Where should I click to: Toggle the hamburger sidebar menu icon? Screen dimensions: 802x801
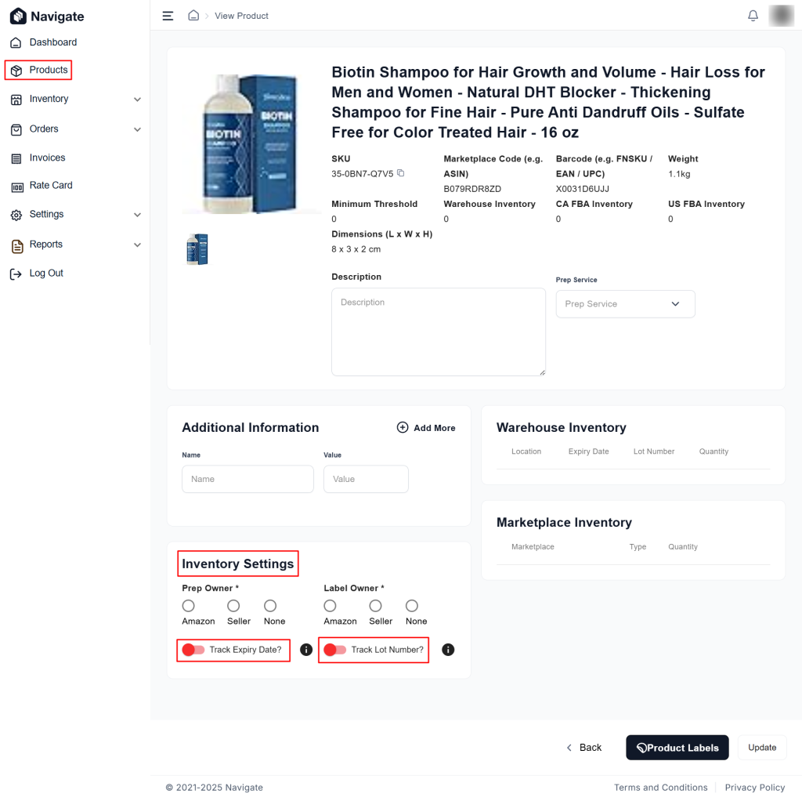tap(168, 16)
